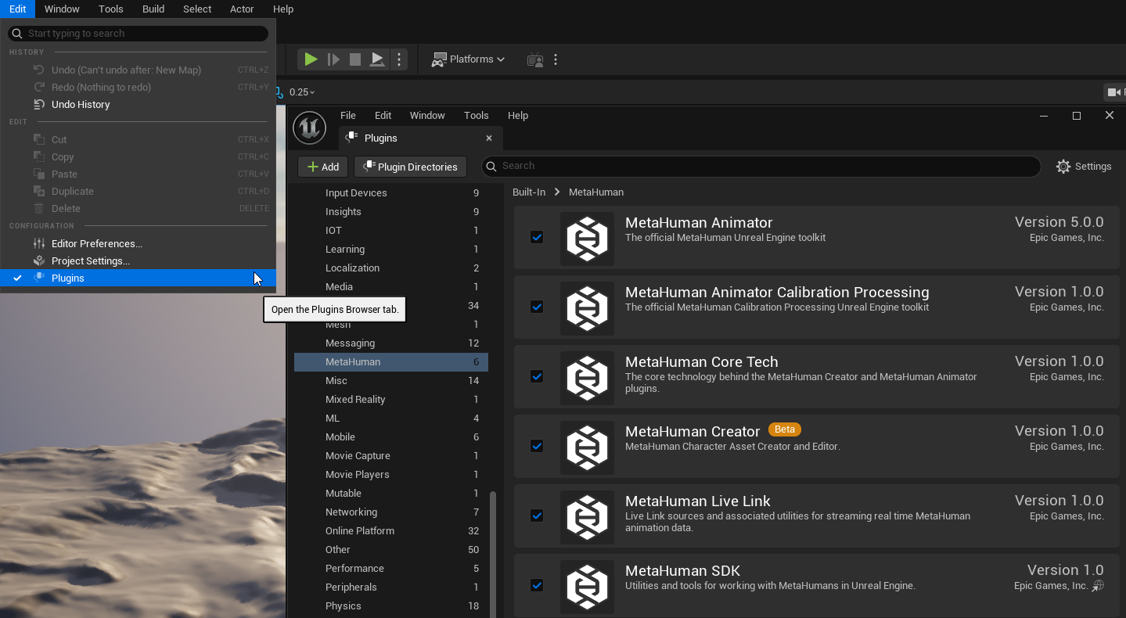Click the MetaHuman Creator plugin icon
The image size is (1126, 618).
pyautogui.click(x=588, y=447)
